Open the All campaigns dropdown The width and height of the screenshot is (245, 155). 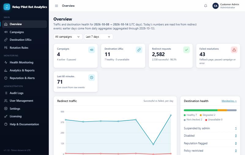click(x=68, y=37)
